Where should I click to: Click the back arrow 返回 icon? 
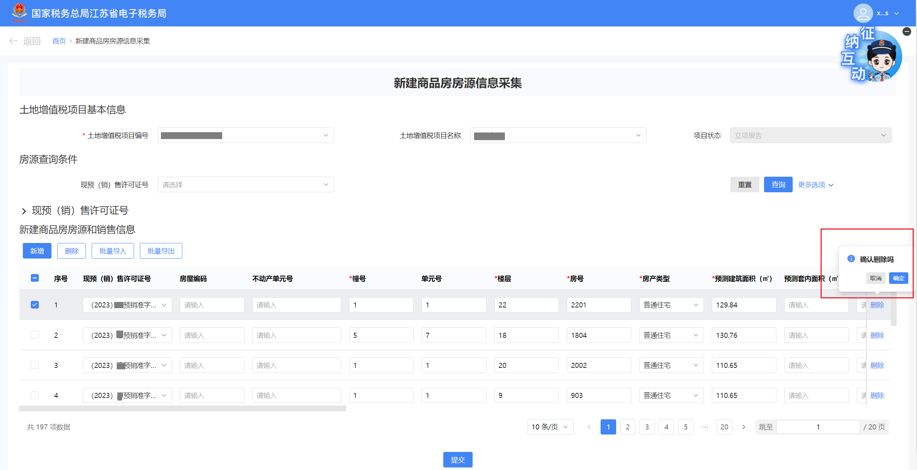[14, 41]
